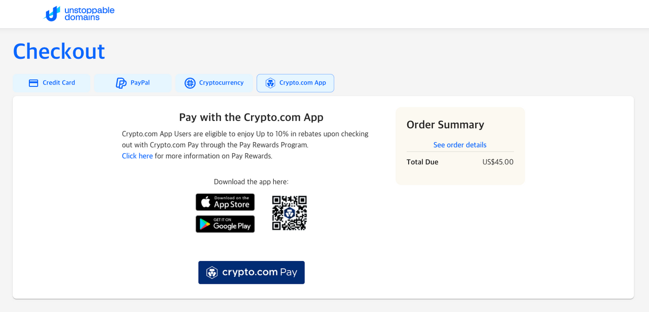The image size is (649, 312).
Task: Click the PayPal logo icon
Action: click(x=121, y=83)
